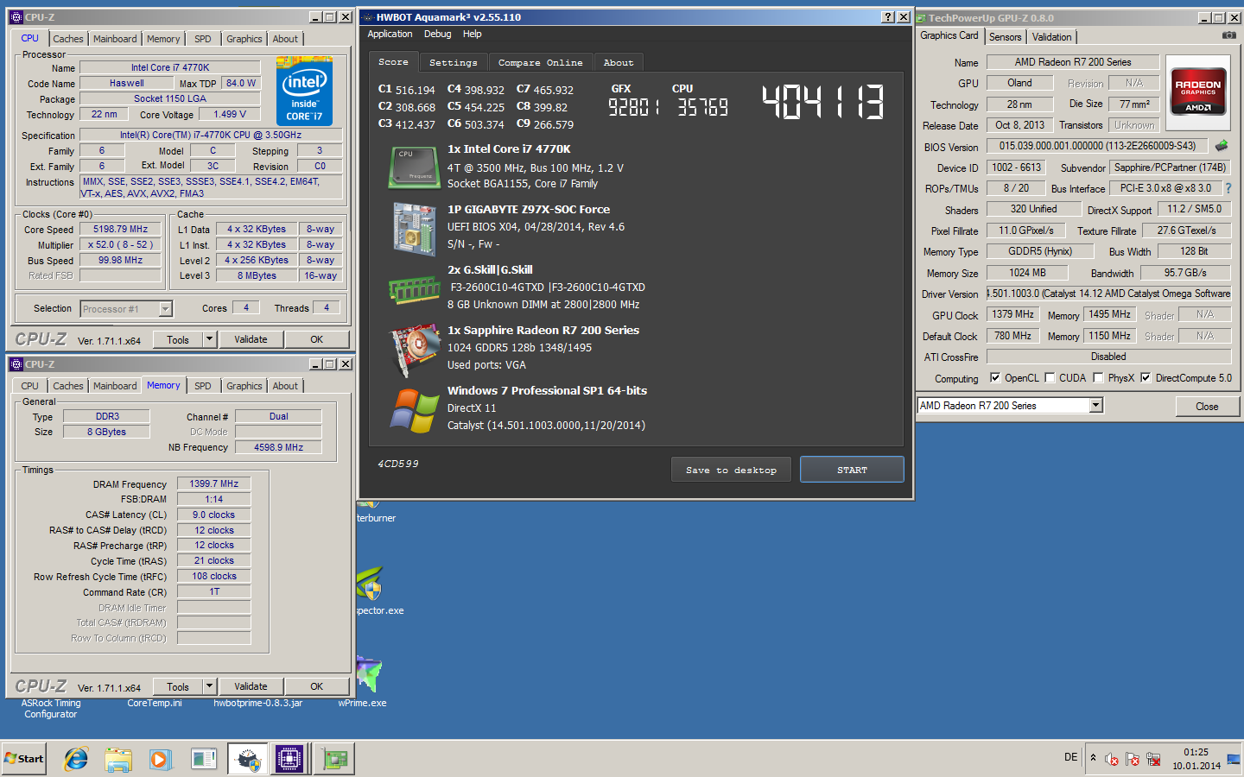Open the Application menu in Aquamark
The height and width of the screenshot is (777, 1244).
(x=390, y=34)
